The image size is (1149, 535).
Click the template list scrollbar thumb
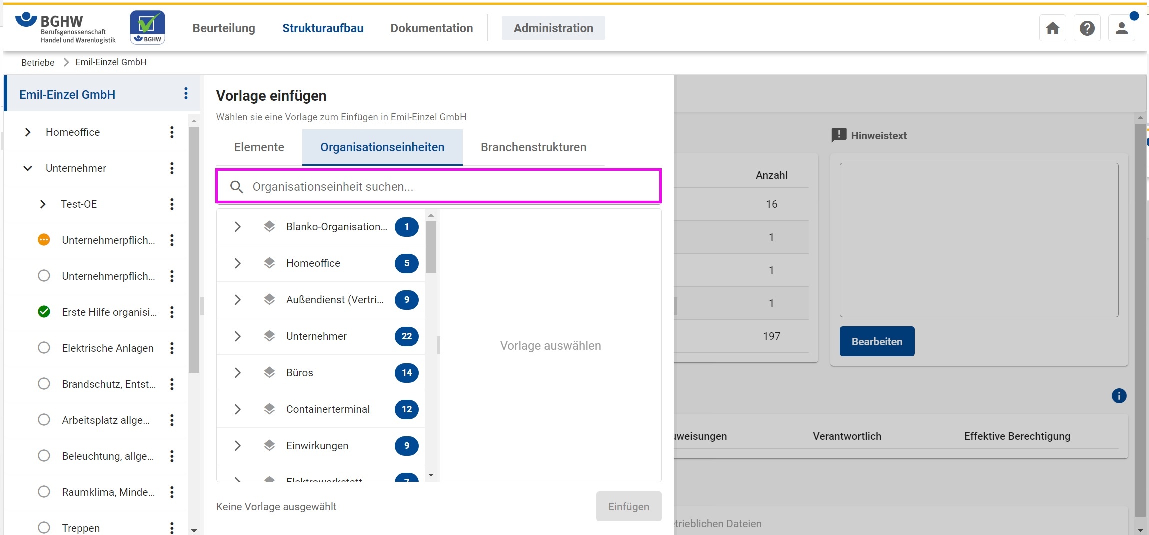pos(431,246)
